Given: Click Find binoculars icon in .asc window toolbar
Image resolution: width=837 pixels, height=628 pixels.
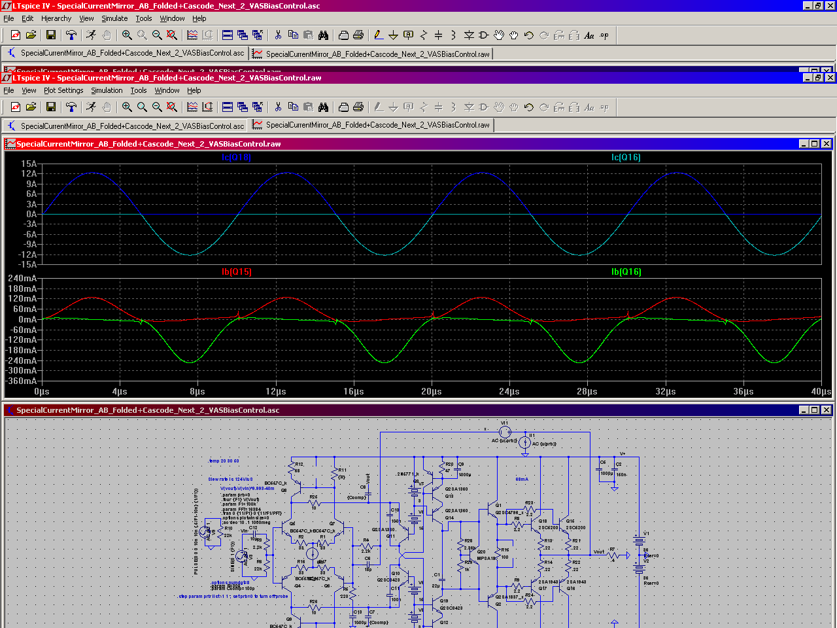Looking at the screenshot, I should (323, 35).
